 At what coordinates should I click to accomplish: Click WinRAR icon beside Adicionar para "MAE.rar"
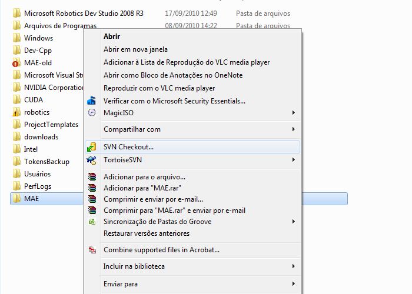pyautogui.click(x=92, y=188)
